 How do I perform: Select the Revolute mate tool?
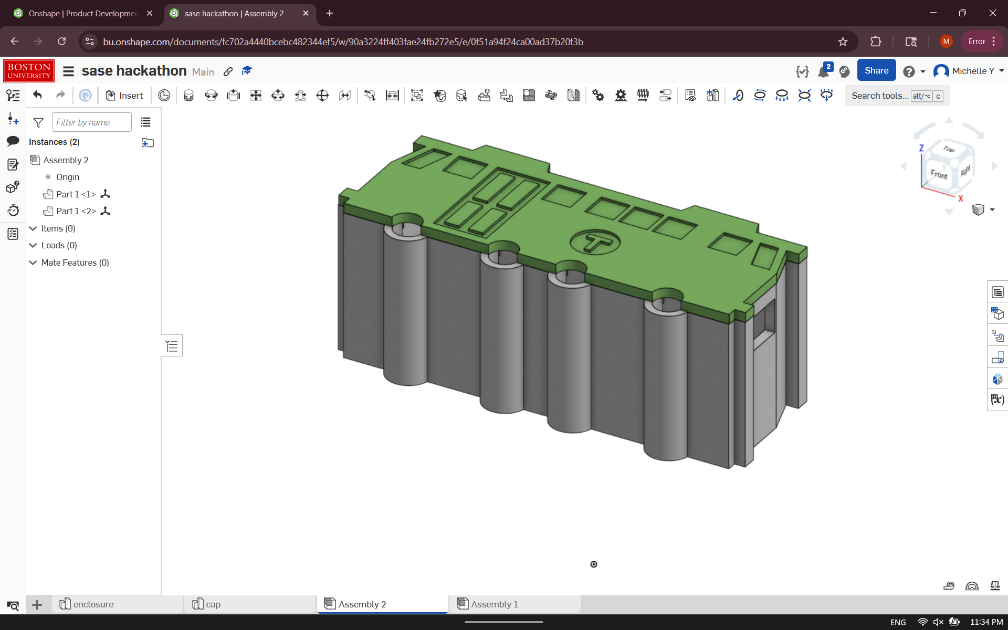211,96
